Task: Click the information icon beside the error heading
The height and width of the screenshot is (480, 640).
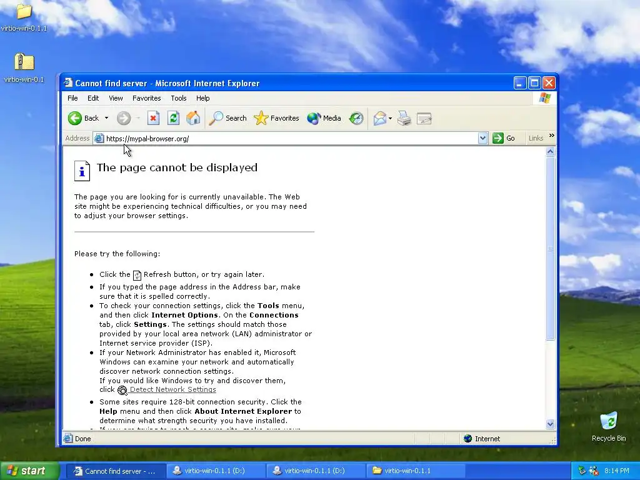Action: coord(82,171)
